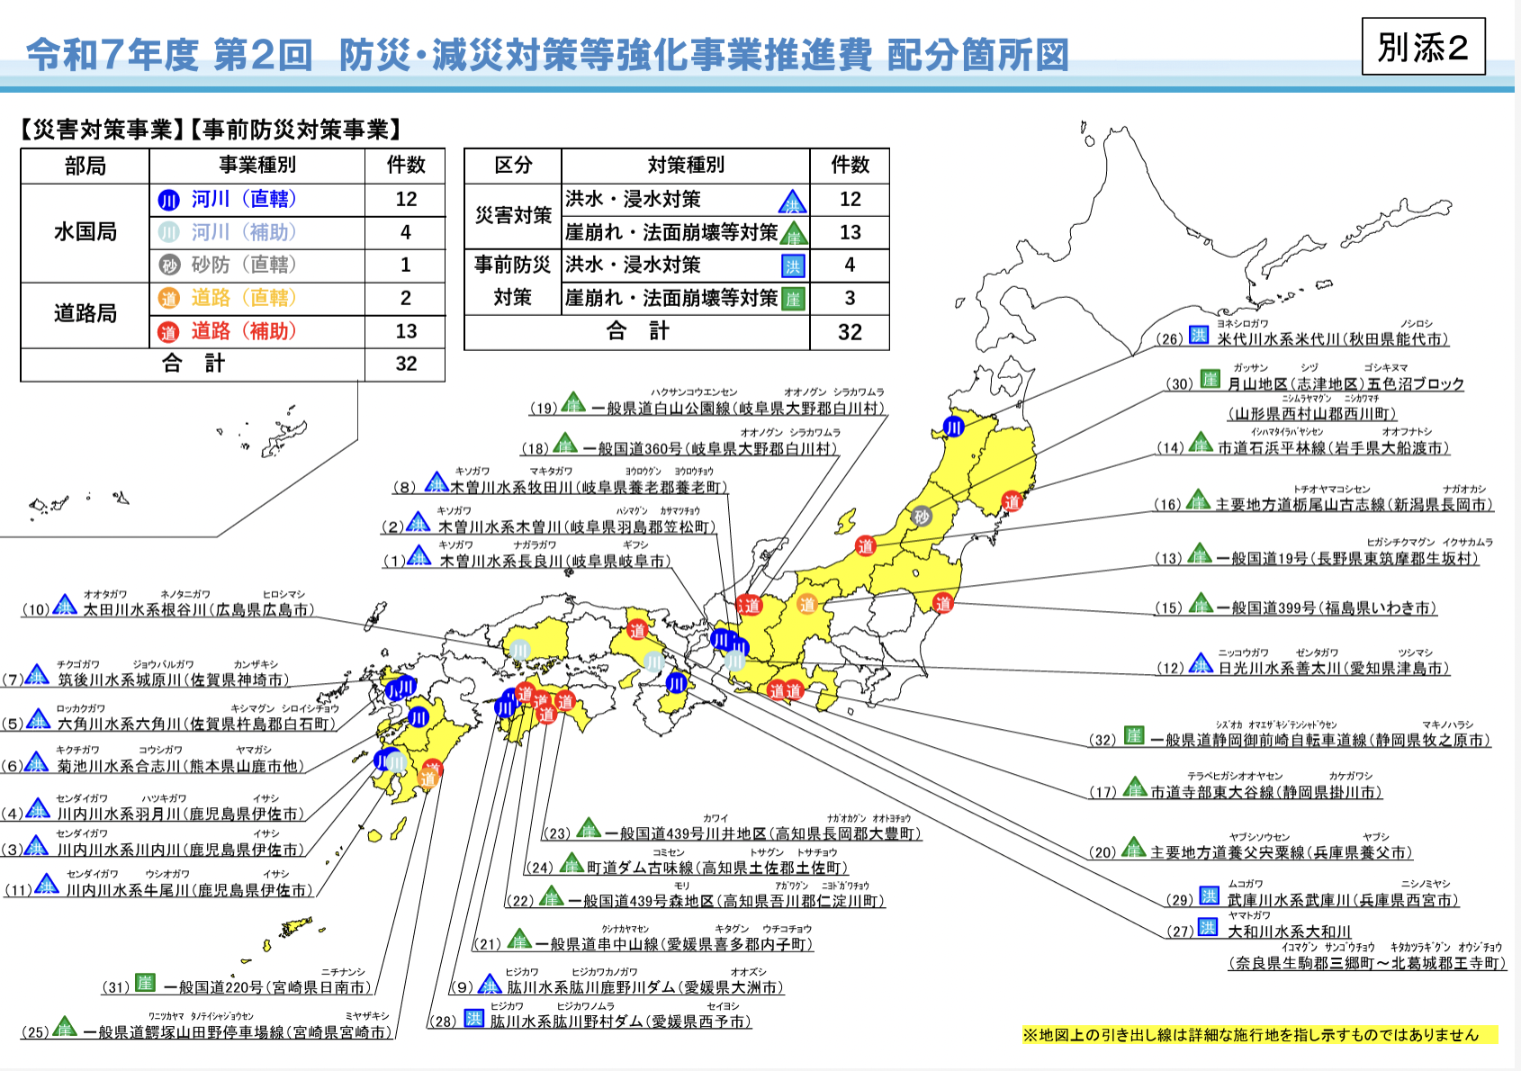
Task: Click the 別添2 box at top right
Action: coord(1422,47)
